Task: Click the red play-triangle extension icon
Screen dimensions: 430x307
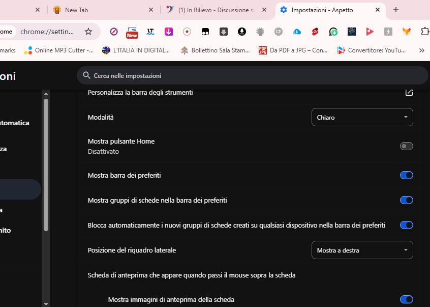Action: [370, 32]
